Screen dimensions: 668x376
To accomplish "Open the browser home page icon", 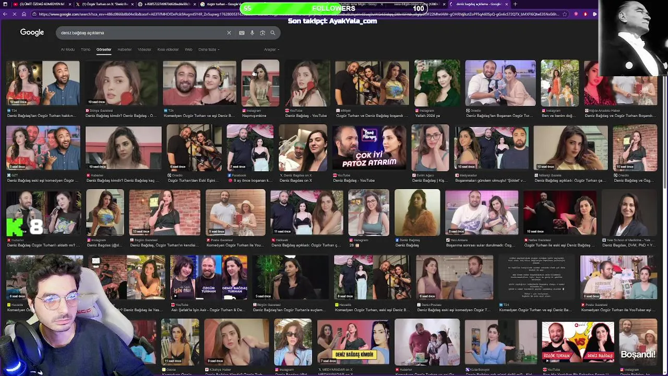I will coord(23,14).
